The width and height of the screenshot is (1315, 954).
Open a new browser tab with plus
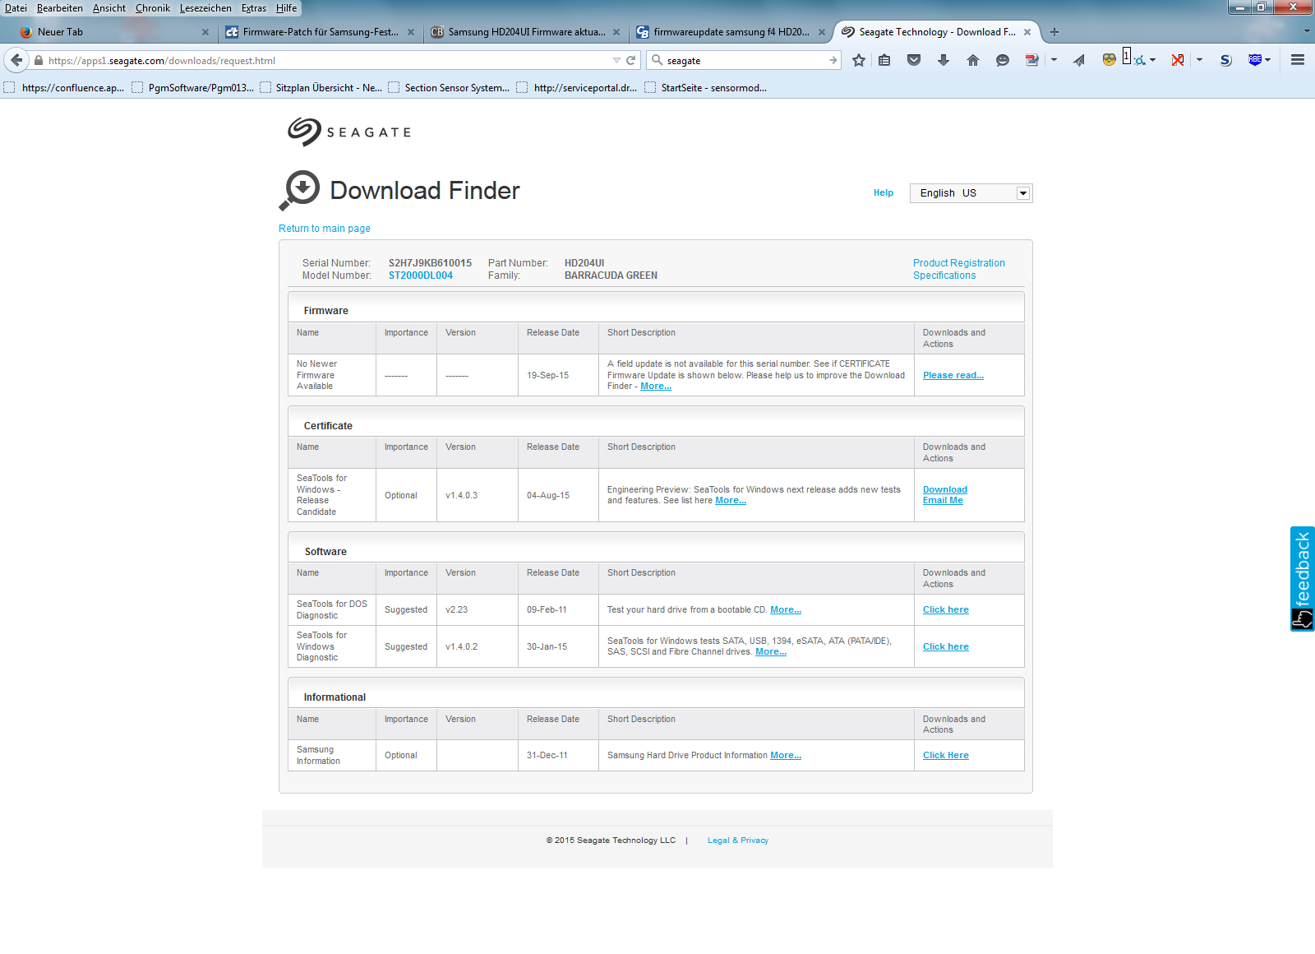(1054, 32)
